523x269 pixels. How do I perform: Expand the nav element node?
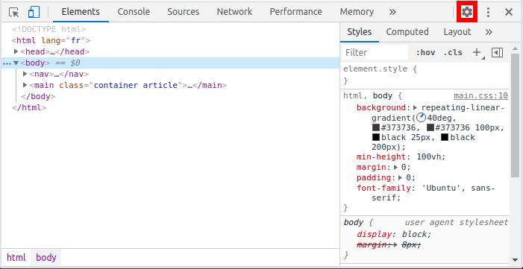coord(25,74)
